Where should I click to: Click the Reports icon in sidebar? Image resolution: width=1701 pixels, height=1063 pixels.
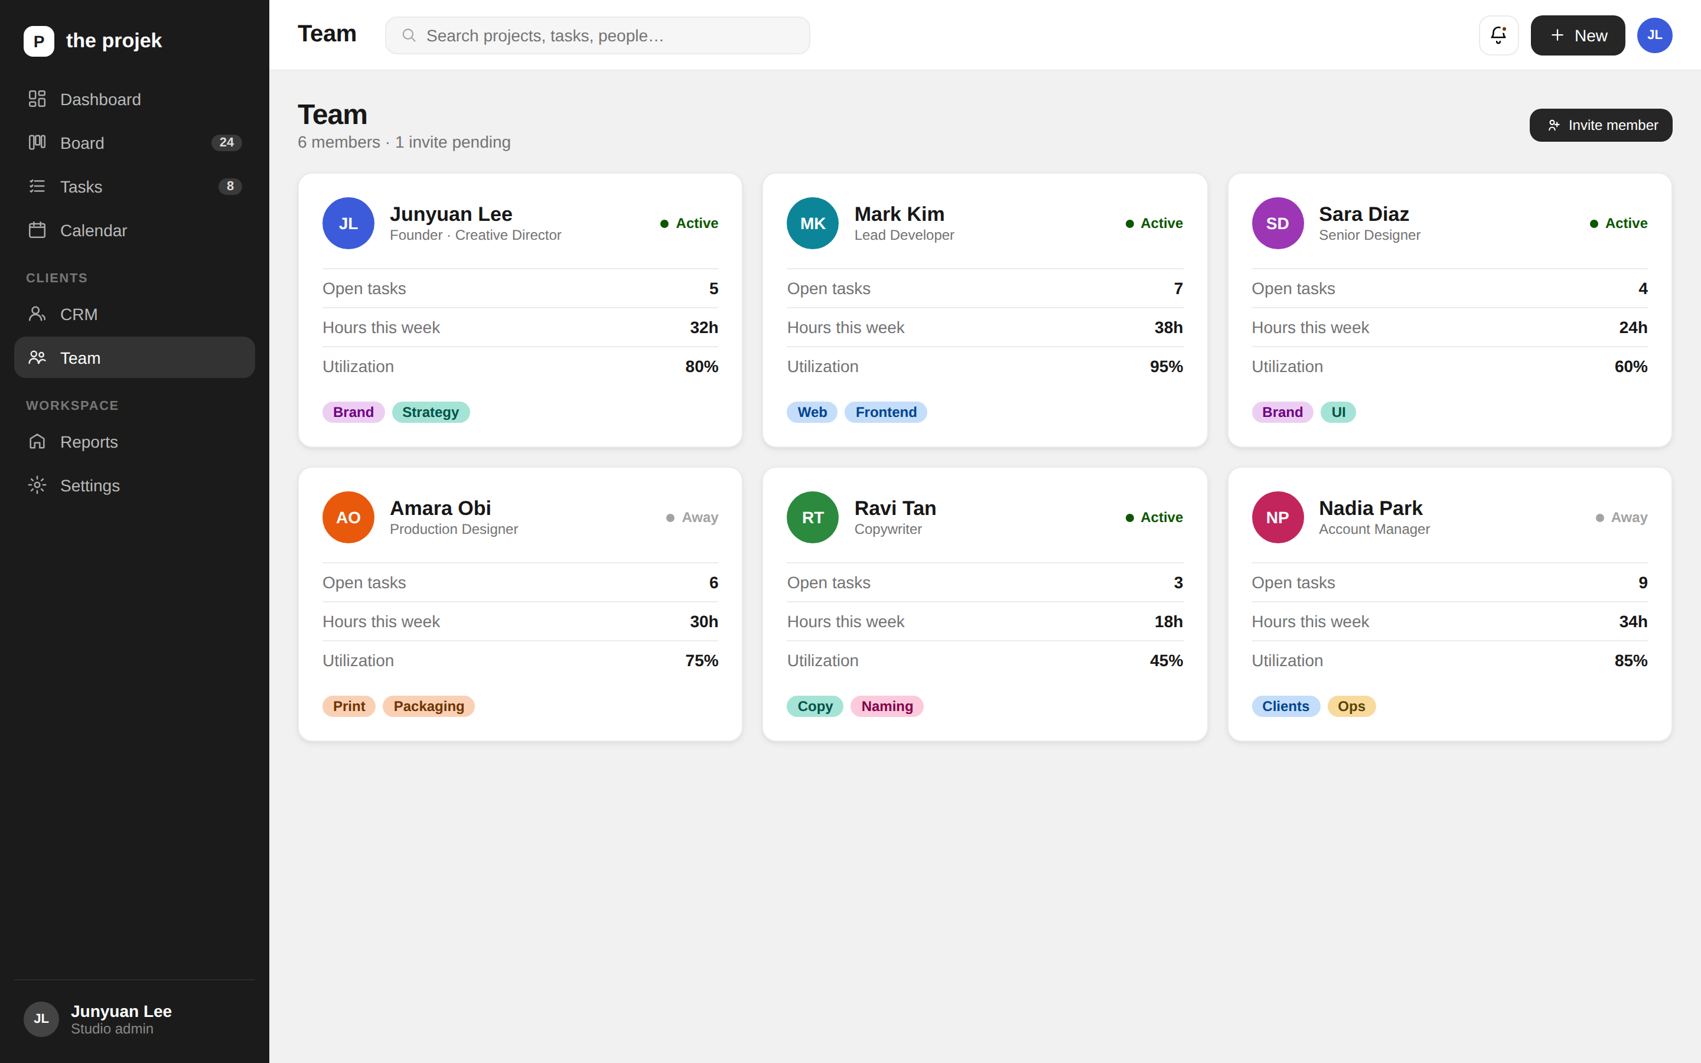[x=37, y=442]
